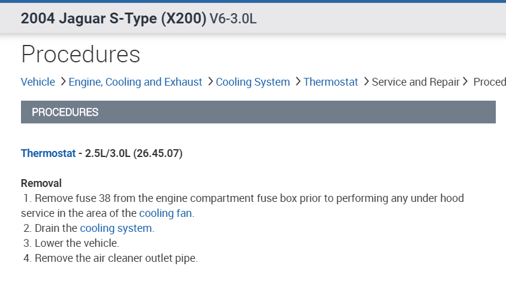Click the cut-off breadcrumb after Service and Repair
This screenshot has width=506, height=287.
click(489, 82)
